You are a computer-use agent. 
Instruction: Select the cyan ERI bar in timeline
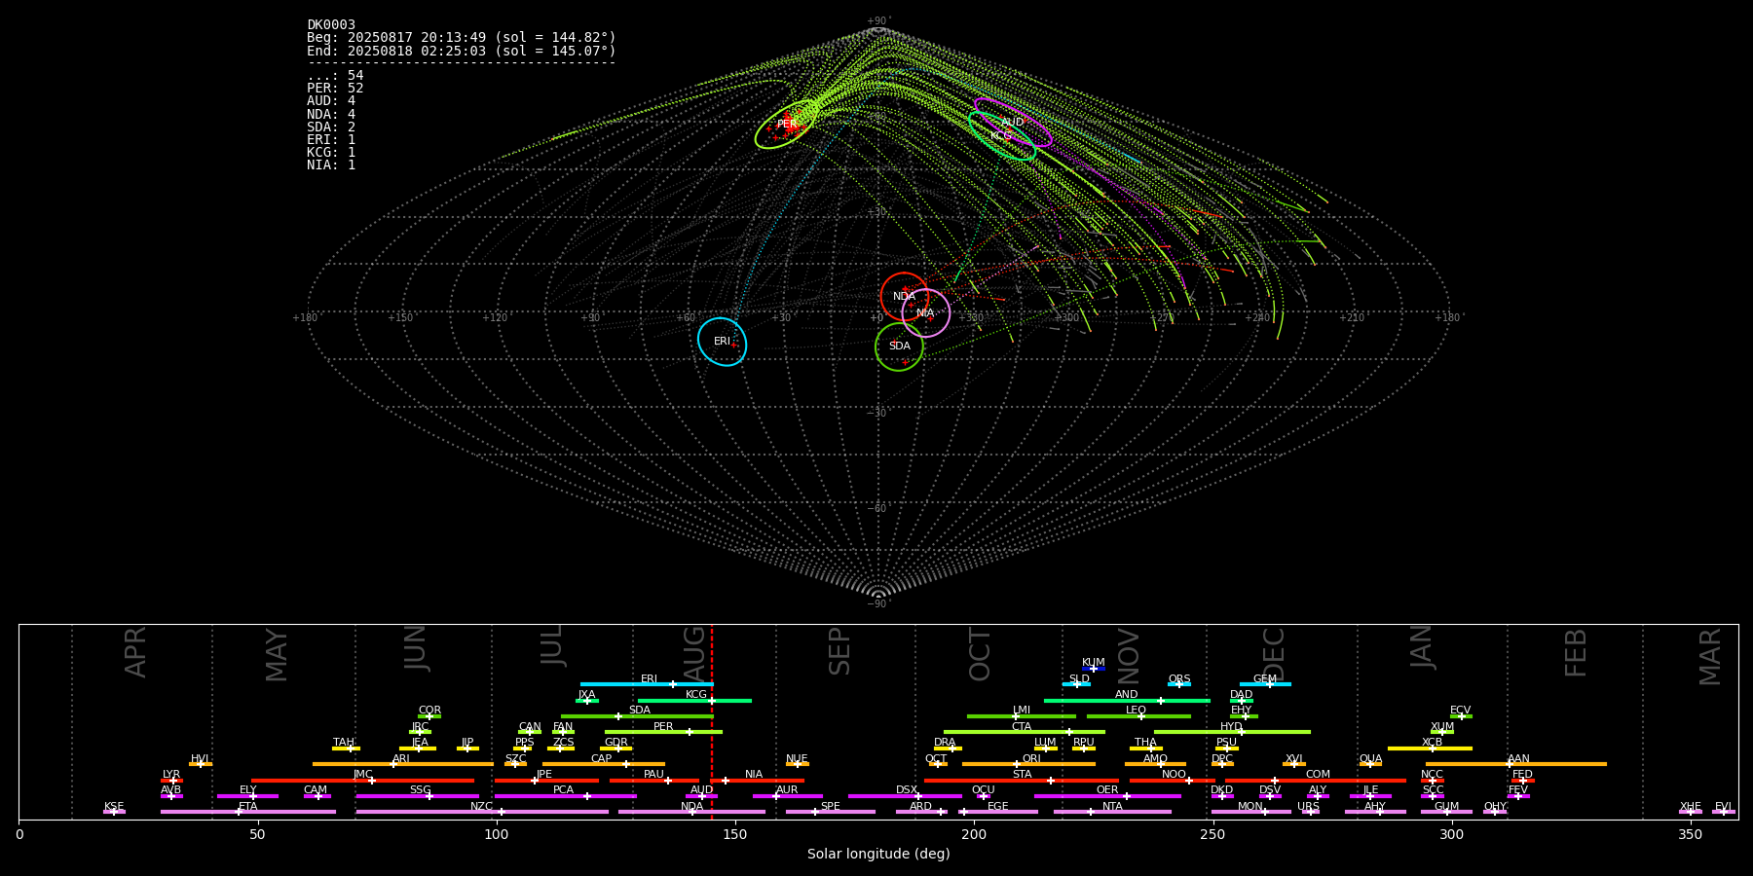tap(647, 684)
